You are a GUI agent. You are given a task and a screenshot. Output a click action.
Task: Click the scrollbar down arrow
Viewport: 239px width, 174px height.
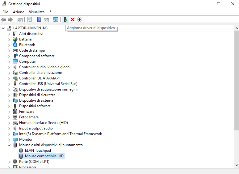point(237,165)
